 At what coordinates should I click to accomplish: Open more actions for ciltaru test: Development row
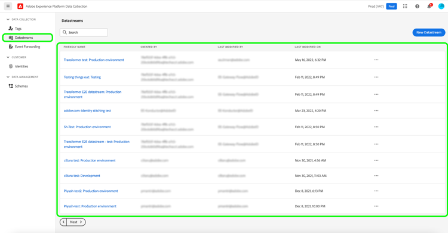376,176
